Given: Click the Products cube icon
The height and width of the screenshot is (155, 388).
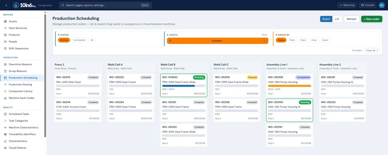Looking at the screenshot, I should [x=5, y=35].
